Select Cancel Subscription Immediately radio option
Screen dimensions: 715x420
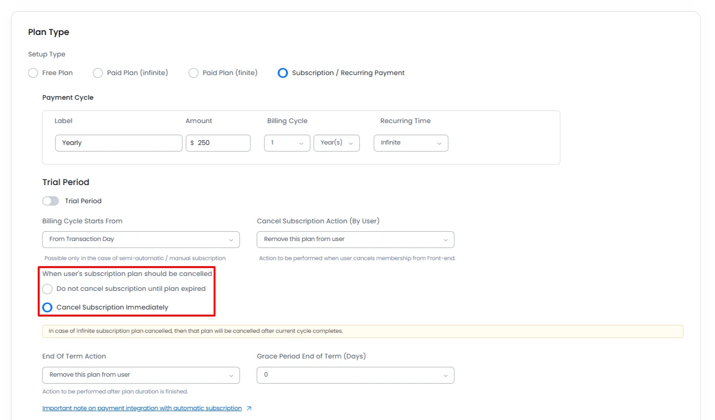pyautogui.click(x=48, y=308)
